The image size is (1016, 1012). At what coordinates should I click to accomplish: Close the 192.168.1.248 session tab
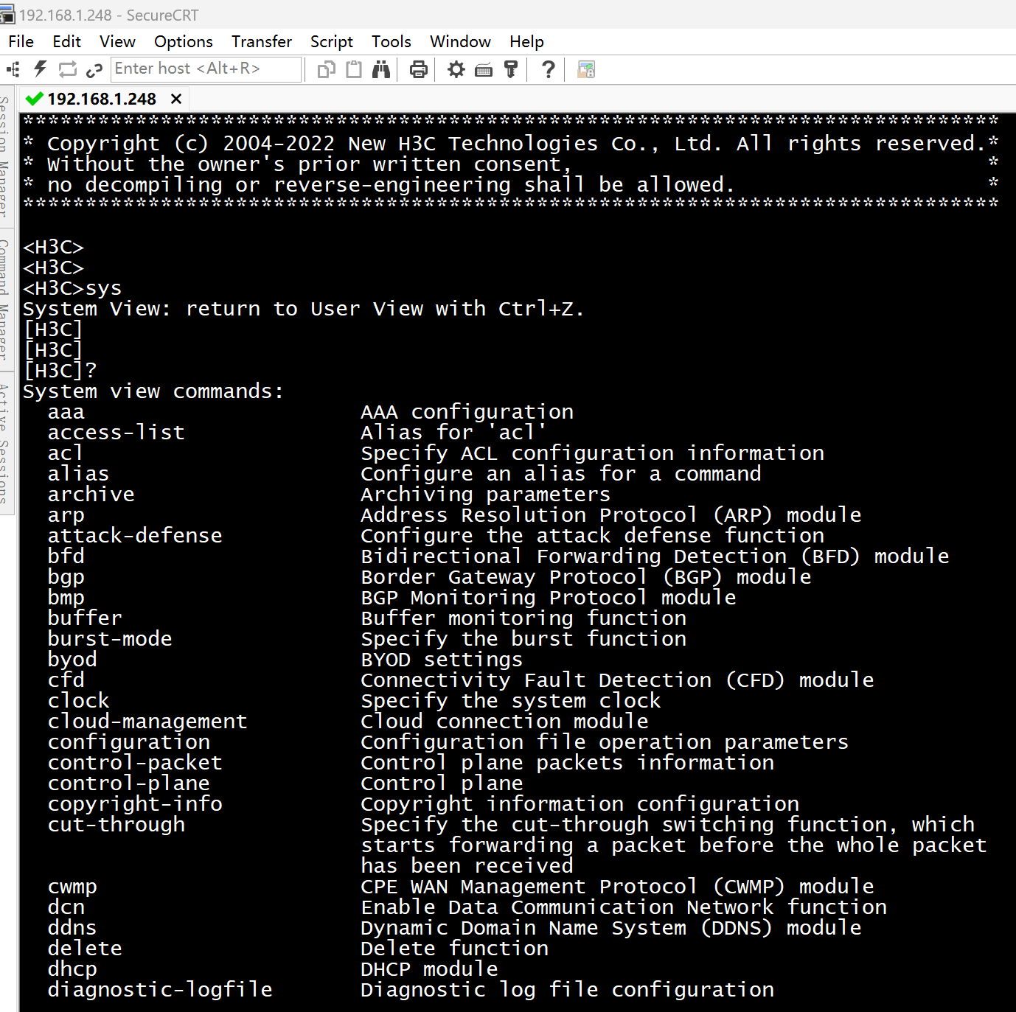[x=176, y=99]
